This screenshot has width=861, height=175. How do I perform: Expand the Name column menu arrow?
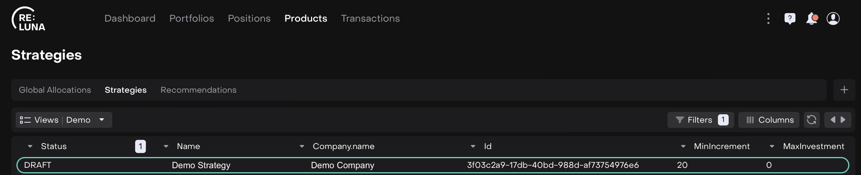(x=166, y=147)
